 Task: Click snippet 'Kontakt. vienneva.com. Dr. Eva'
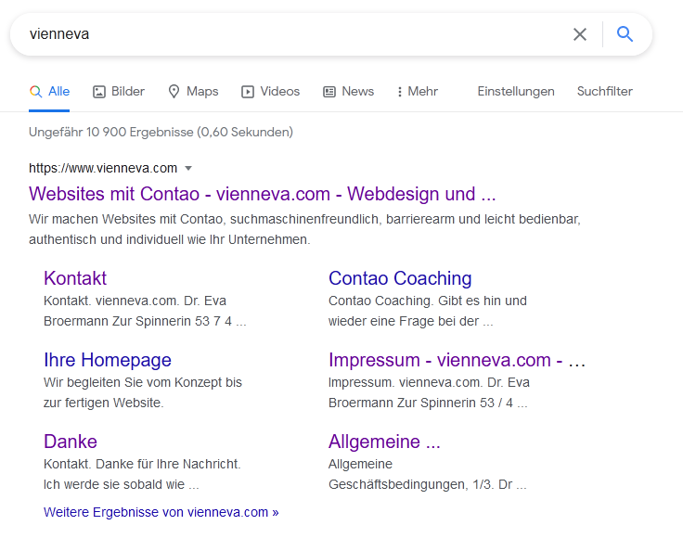135,301
